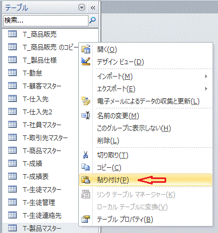Choose 開く(O) from context menu

tap(146, 49)
